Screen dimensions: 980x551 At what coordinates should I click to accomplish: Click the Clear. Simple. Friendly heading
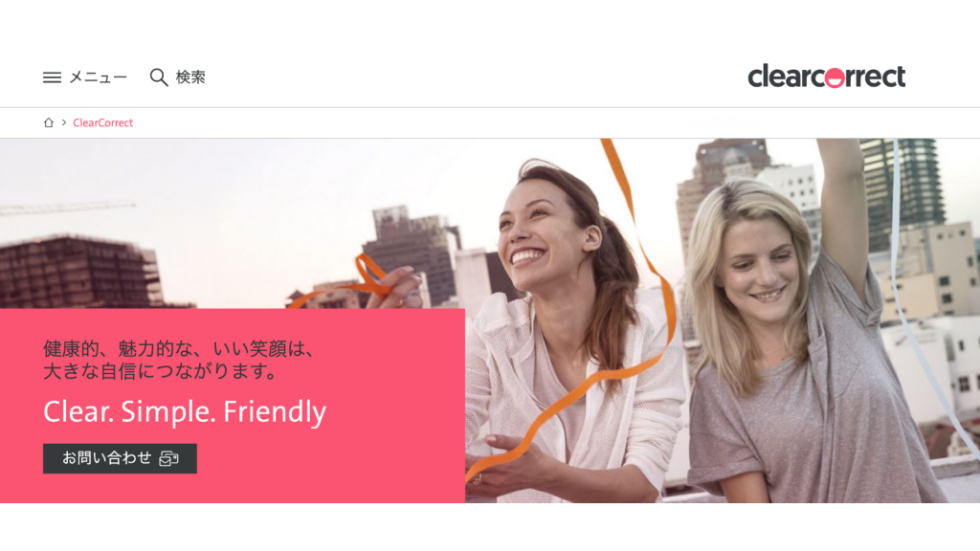[x=185, y=411]
